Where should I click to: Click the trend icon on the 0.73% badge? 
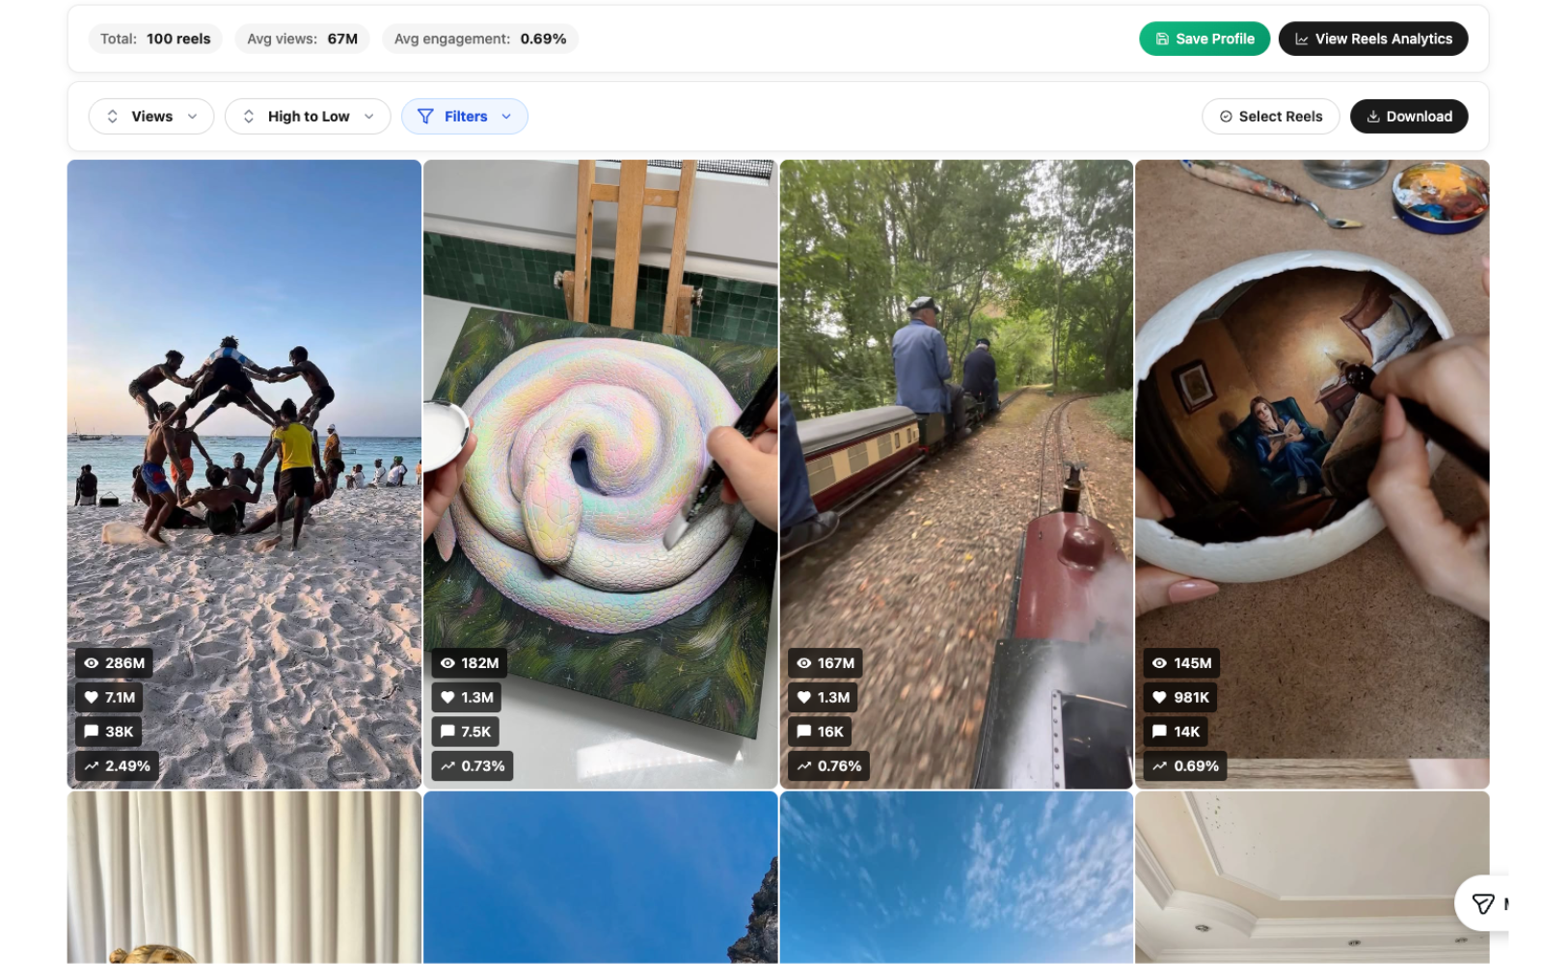click(x=447, y=766)
